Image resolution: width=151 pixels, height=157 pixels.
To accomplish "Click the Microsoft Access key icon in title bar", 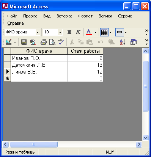I will 5,6.
